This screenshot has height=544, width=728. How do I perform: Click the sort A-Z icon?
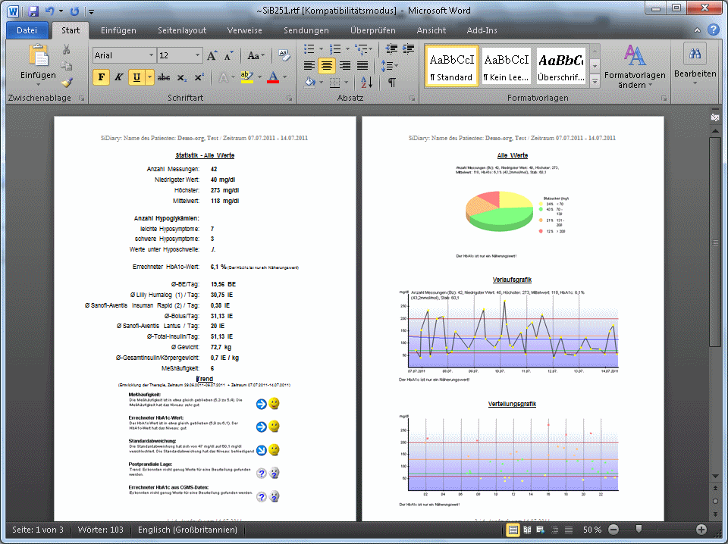click(x=366, y=83)
